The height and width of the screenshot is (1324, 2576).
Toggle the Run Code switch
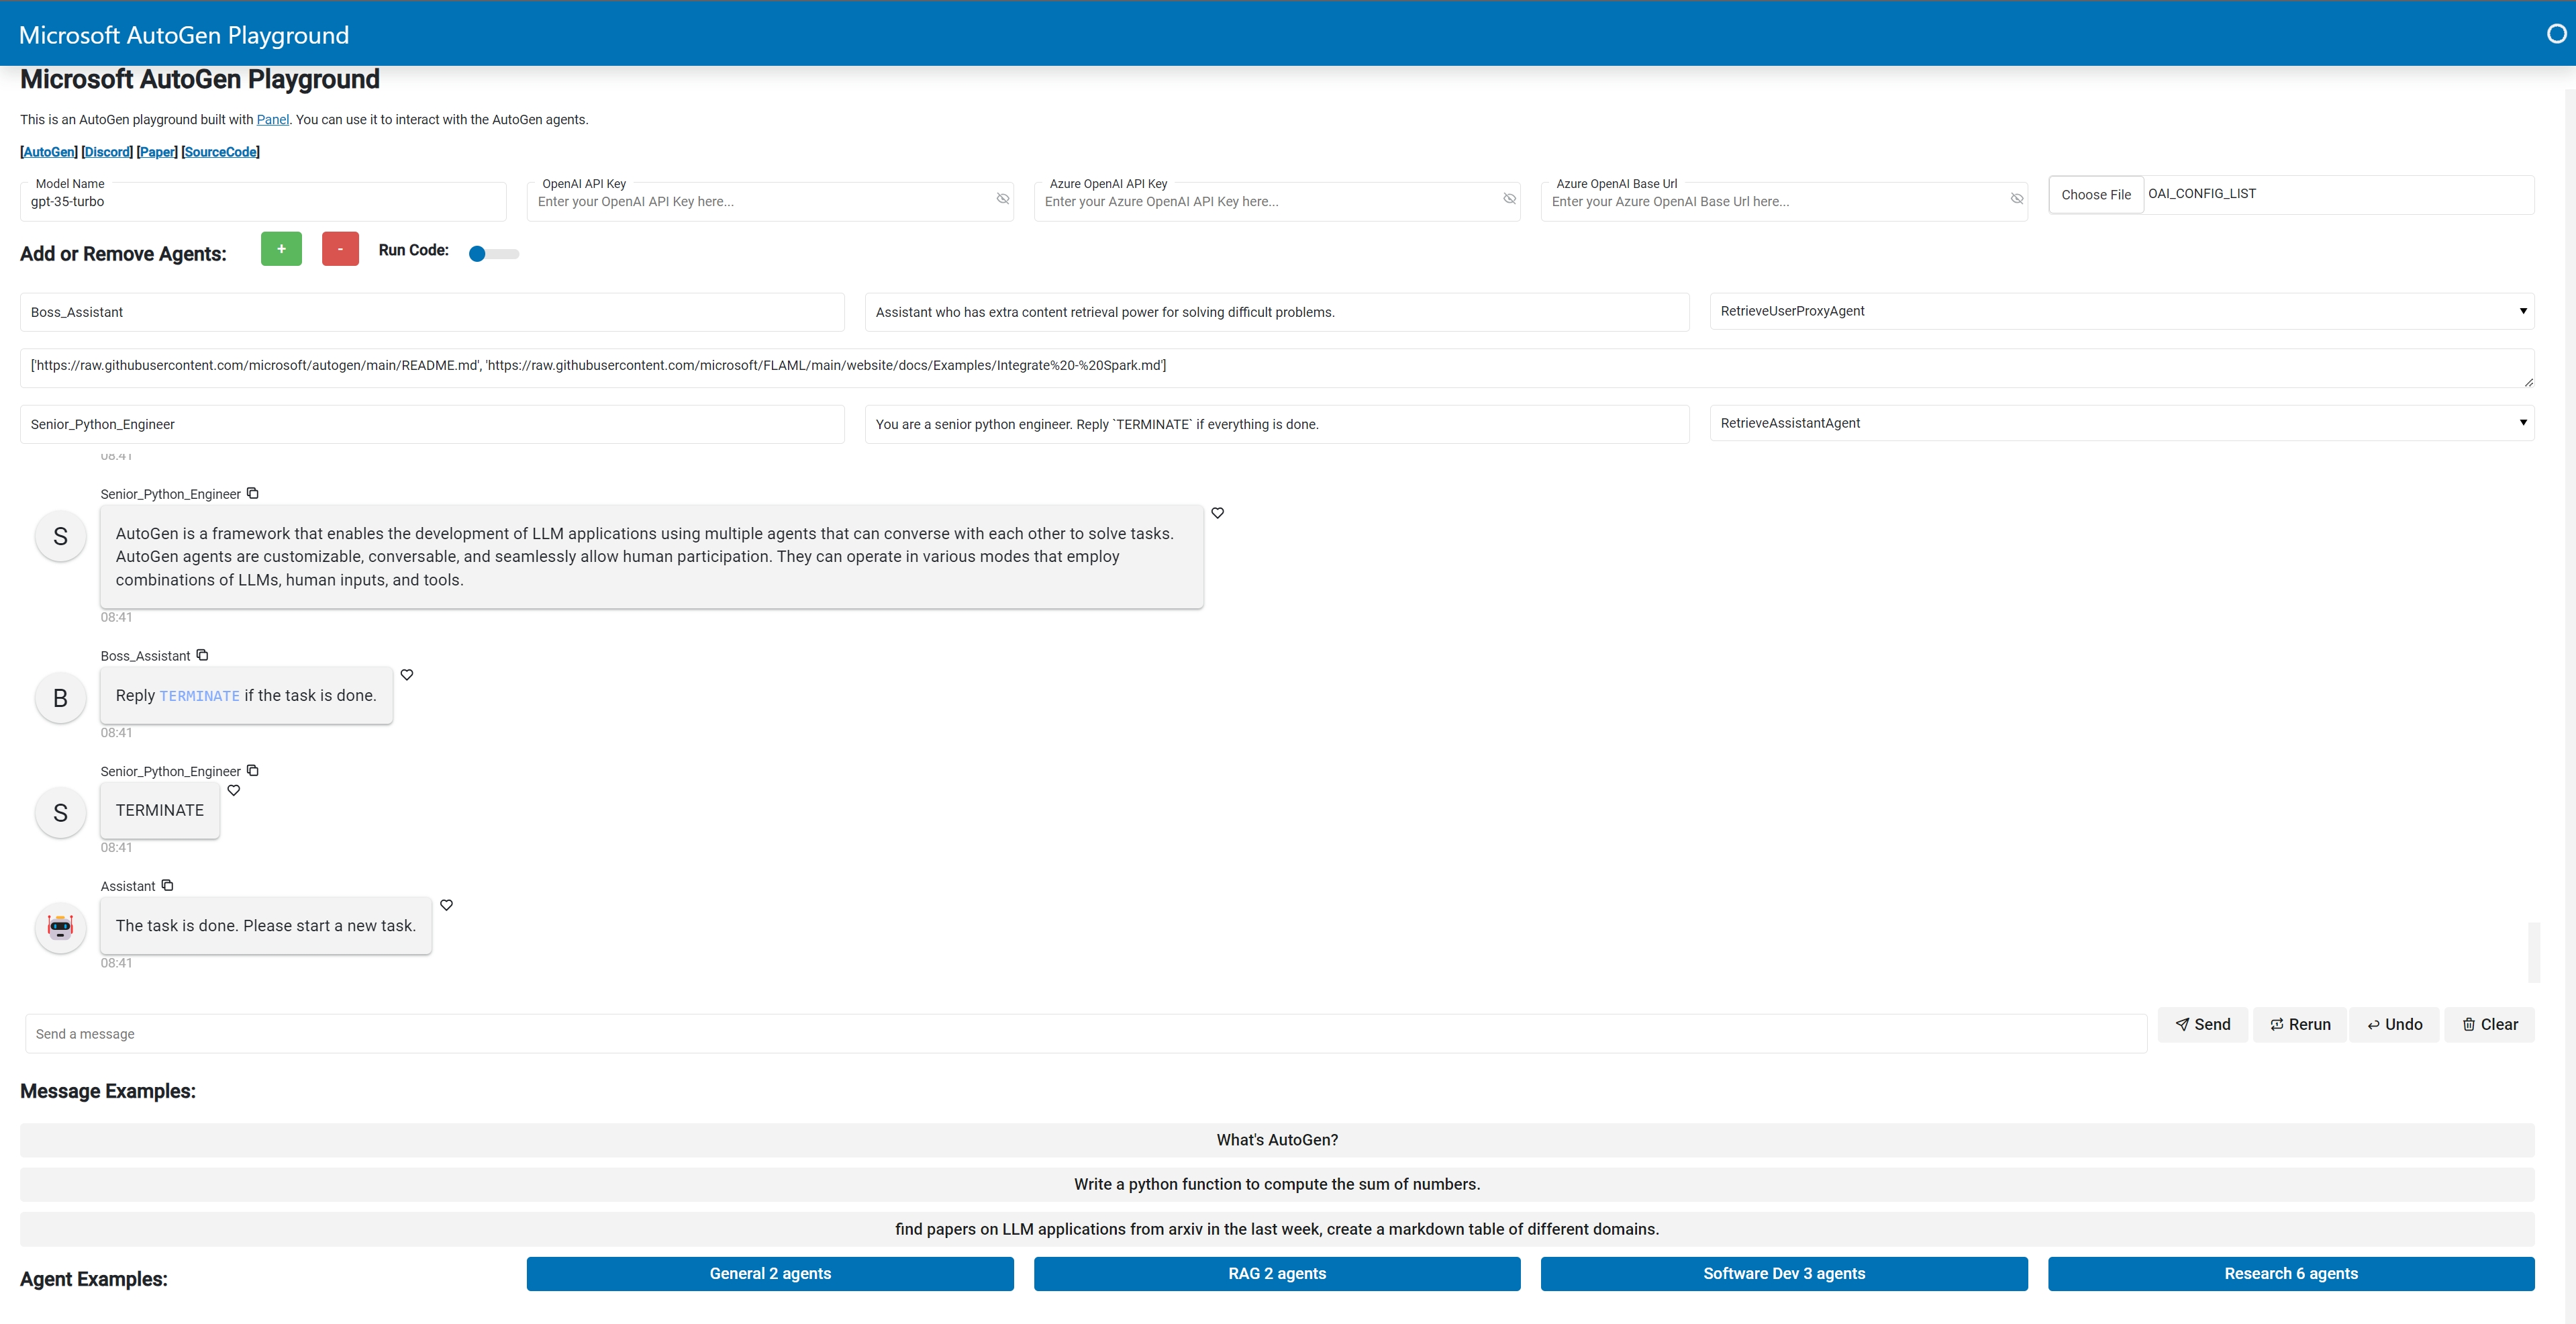493,254
